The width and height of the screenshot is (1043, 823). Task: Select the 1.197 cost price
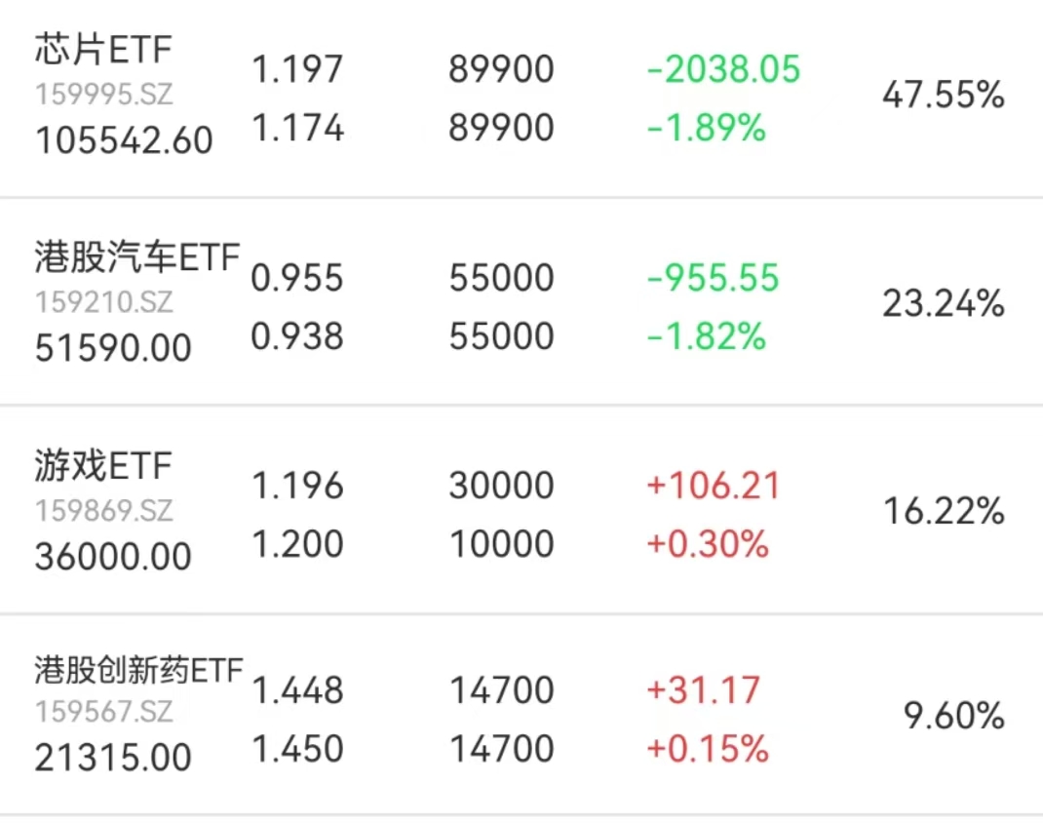click(297, 69)
